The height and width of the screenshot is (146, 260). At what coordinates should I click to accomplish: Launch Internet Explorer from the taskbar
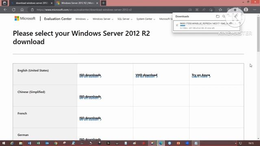click(12, 143)
